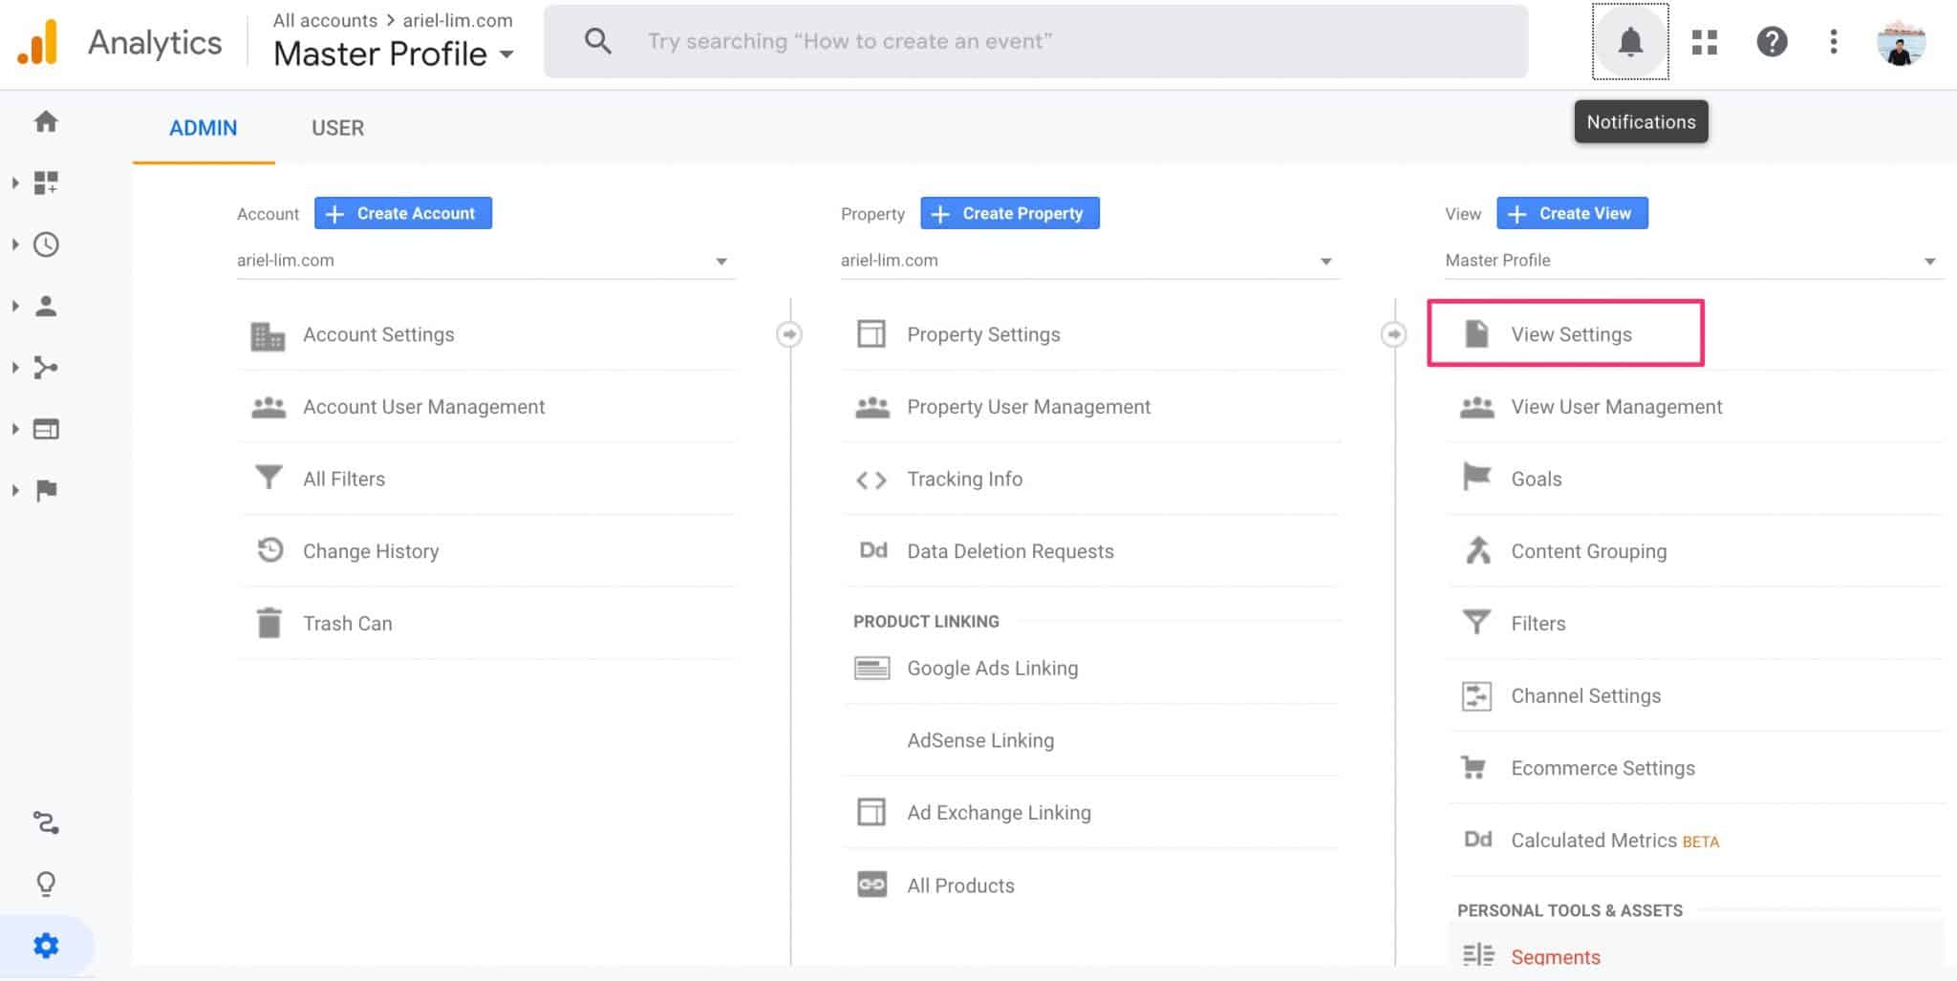Open View User Management

1695,407
